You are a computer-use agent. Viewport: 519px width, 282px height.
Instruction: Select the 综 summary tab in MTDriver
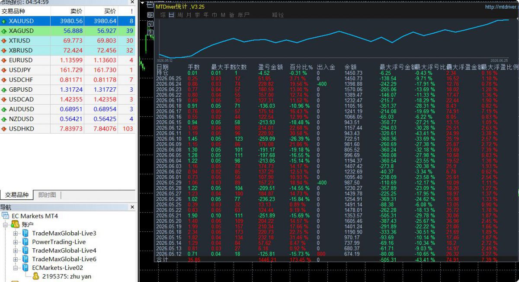point(163,15)
